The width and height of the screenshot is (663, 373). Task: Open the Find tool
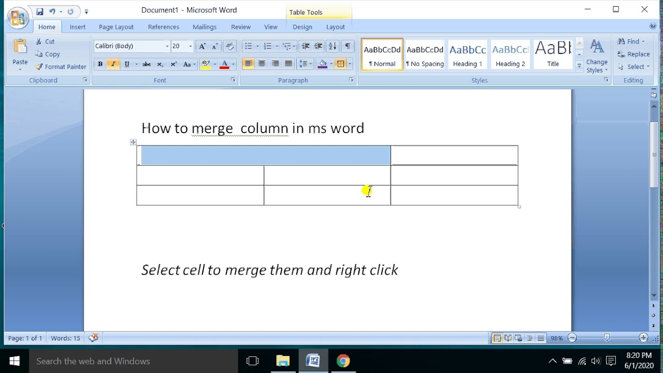631,41
